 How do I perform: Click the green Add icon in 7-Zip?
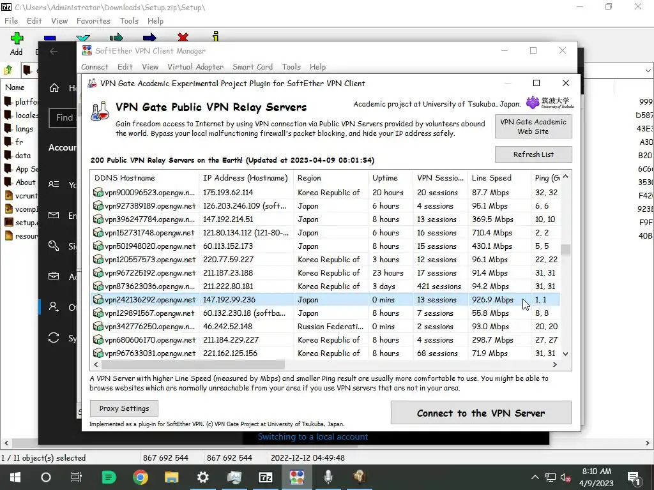point(16,38)
